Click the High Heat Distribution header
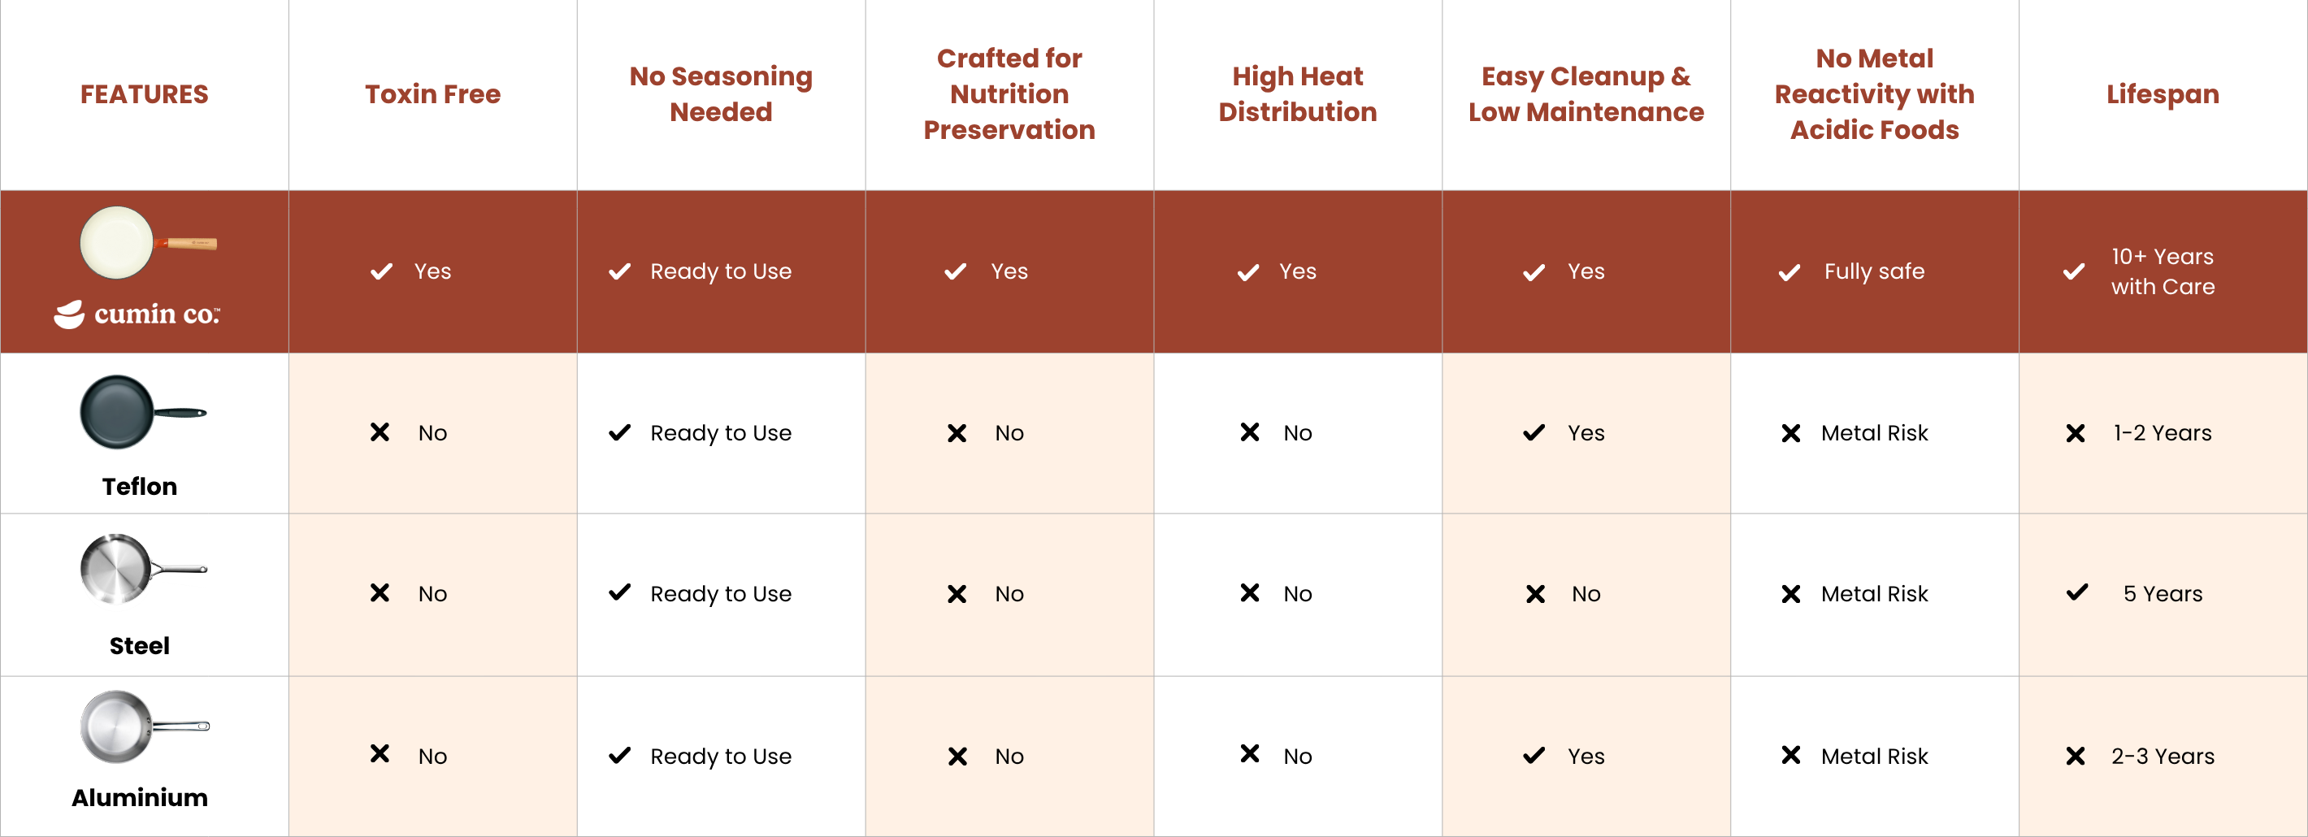Viewport: 2308px width, 837px height. 1297,94
